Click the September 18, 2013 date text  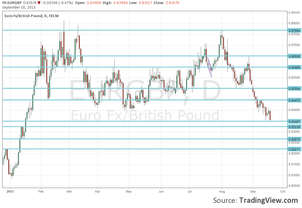19,7
